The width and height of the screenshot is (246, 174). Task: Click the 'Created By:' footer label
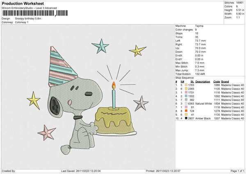(9, 171)
